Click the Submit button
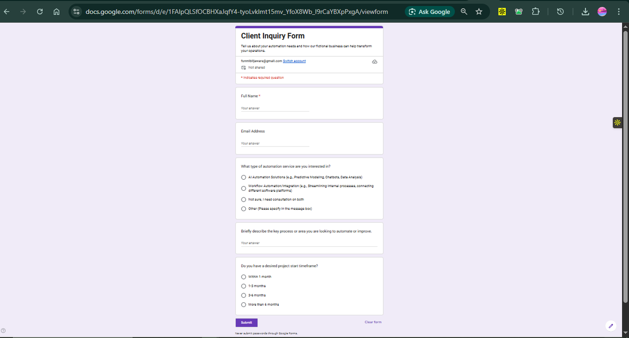629x338 pixels. (x=246, y=322)
